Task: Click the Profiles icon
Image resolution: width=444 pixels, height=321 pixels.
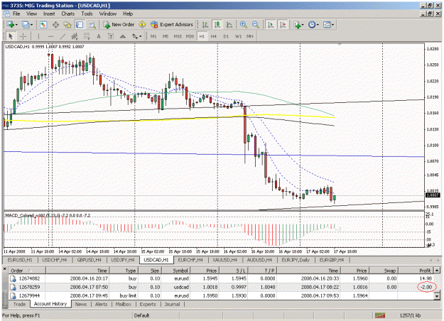Action: point(26,25)
